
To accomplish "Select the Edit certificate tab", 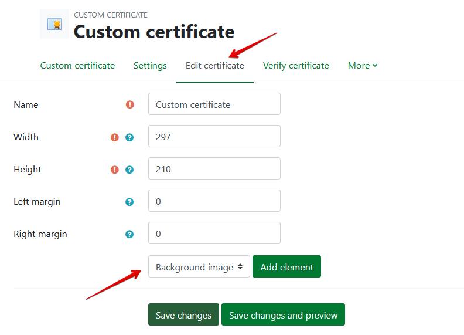I will click(x=214, y=66).
